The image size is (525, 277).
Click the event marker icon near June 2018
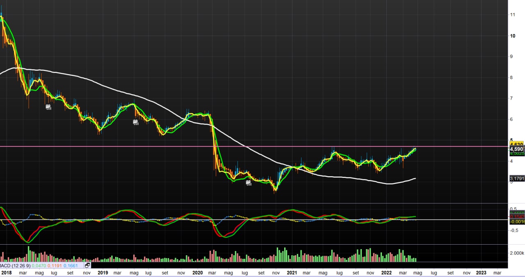coord(48,107)
